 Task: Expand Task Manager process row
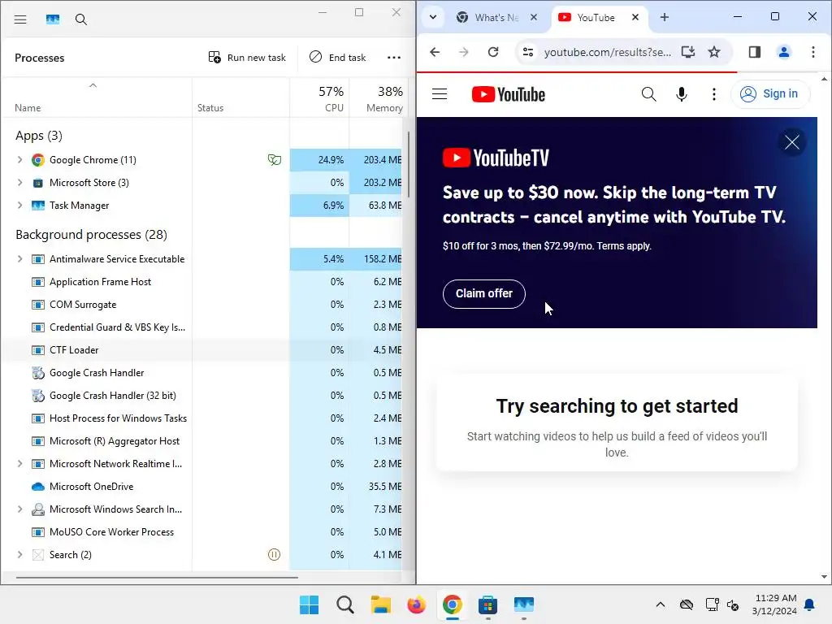click(x=19, y=206)
